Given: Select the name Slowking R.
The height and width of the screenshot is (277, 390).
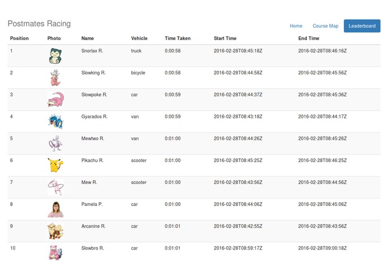Looking at the screenshot, I should (94, 72).
